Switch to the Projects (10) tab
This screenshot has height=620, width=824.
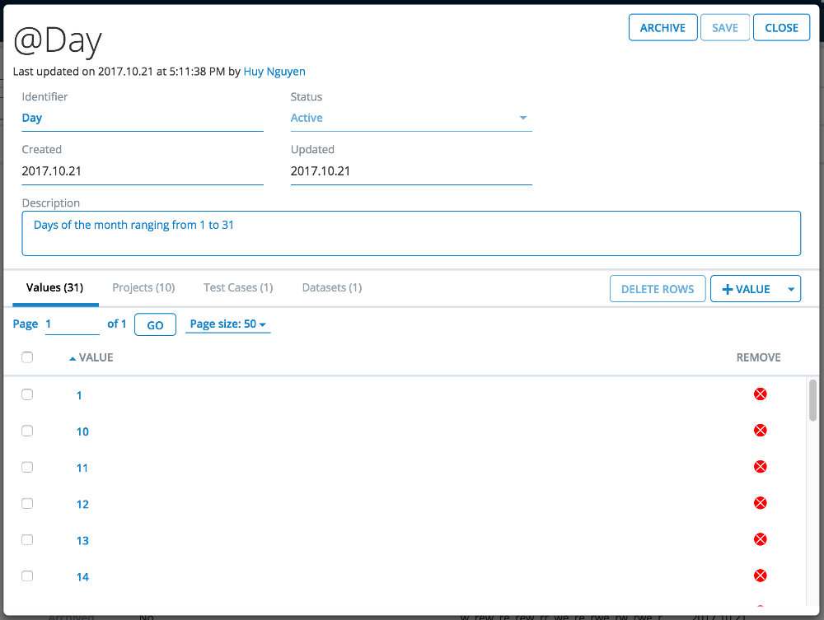pos(143,287)
